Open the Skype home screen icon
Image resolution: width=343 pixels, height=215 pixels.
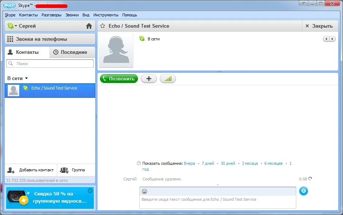tap(89, 26)
